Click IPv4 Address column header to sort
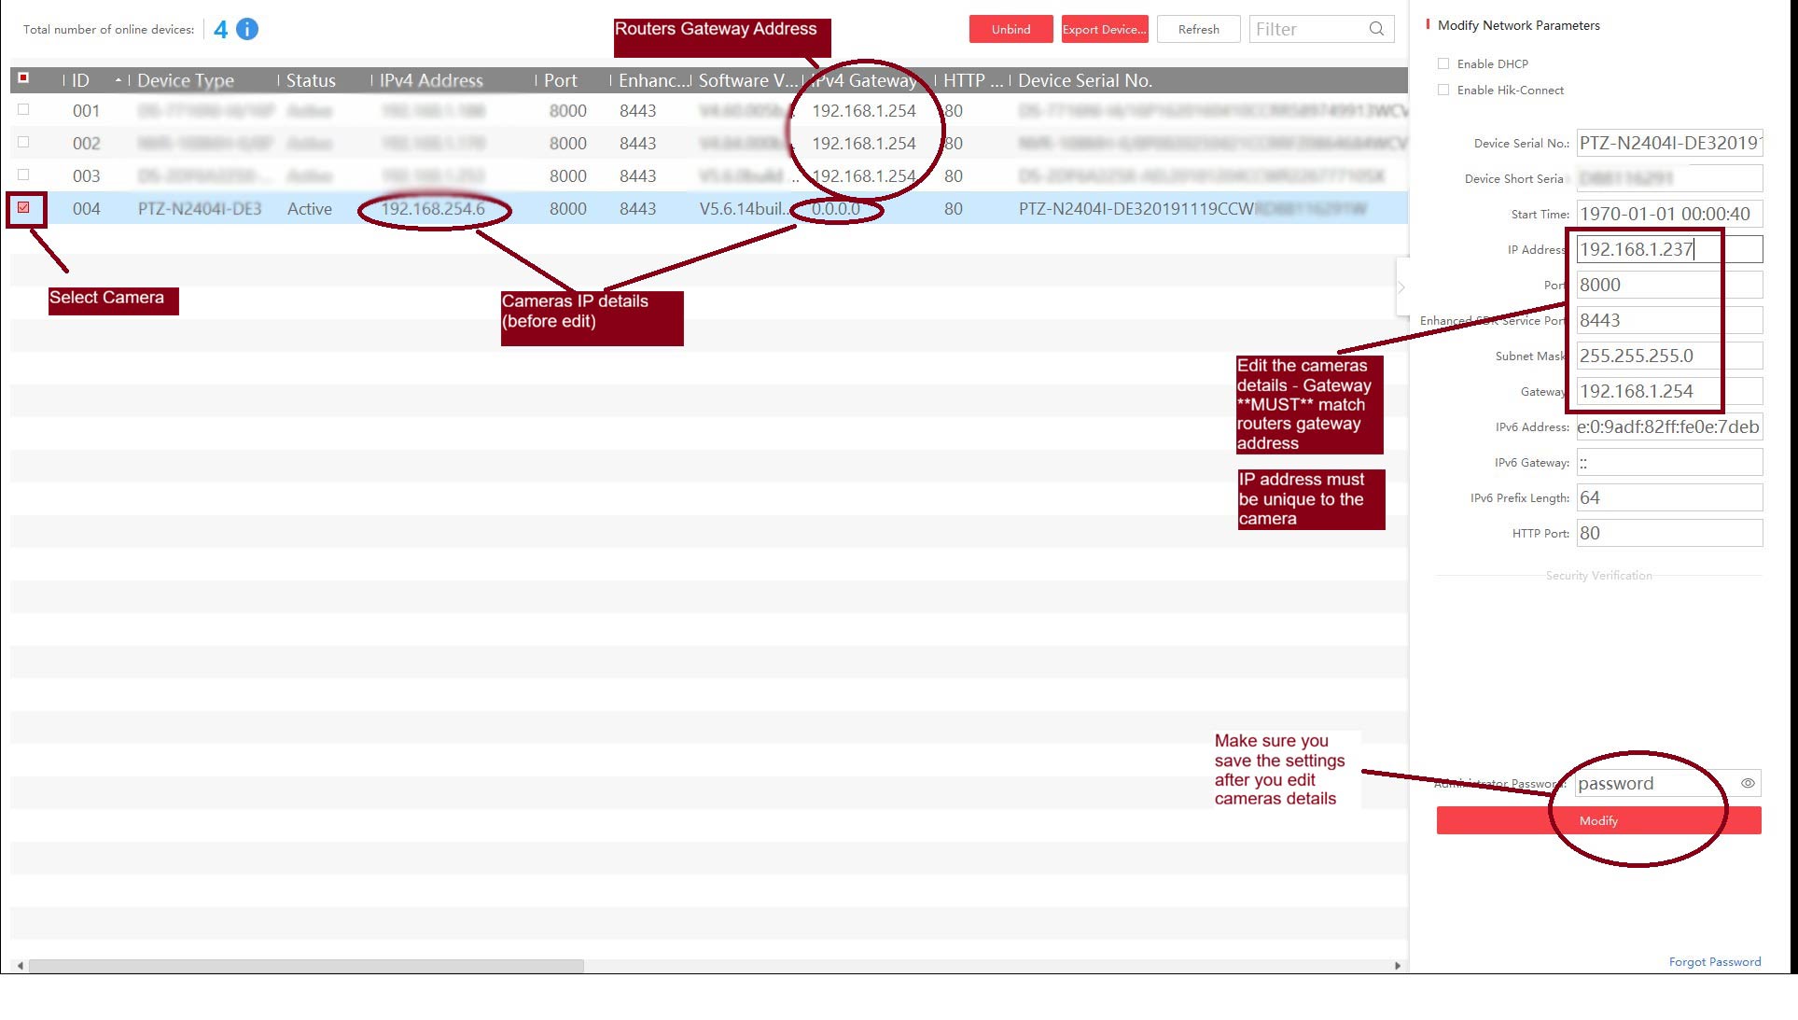The height and width of the screenshot is (1020, 1798). [429, 80]
